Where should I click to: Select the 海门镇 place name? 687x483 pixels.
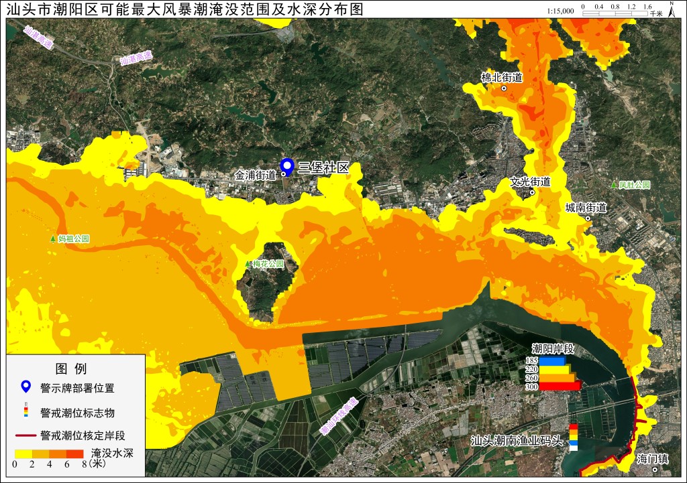[x=653, y=459]
